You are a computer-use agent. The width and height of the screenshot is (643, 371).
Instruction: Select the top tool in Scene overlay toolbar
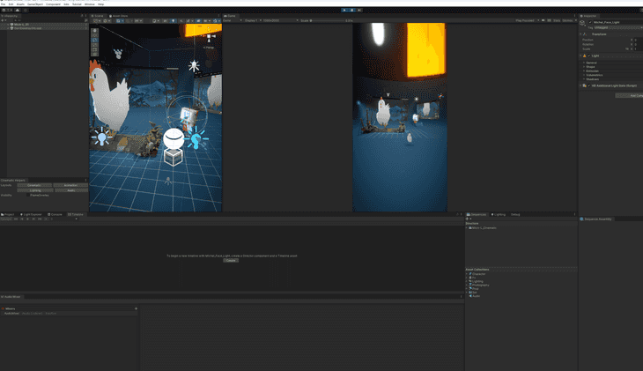(x=95, y=31)
